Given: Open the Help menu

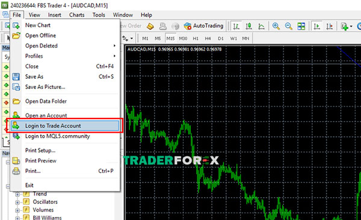Looking at the screenshot, I should 146,15.
